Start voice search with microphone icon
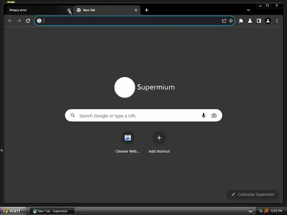Image resolution: width=287 pixels, height=215 pixels. [203, 115]
